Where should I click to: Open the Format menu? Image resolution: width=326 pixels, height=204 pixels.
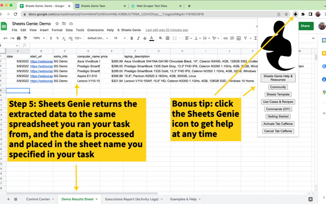[x=57, y=30]
